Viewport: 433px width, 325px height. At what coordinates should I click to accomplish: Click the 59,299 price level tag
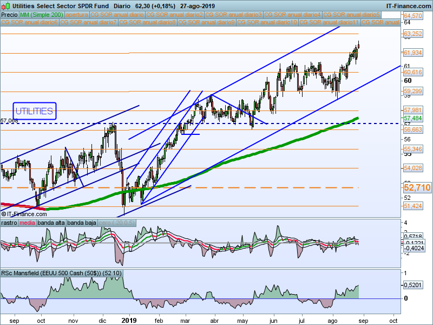(x=413, y=91)
